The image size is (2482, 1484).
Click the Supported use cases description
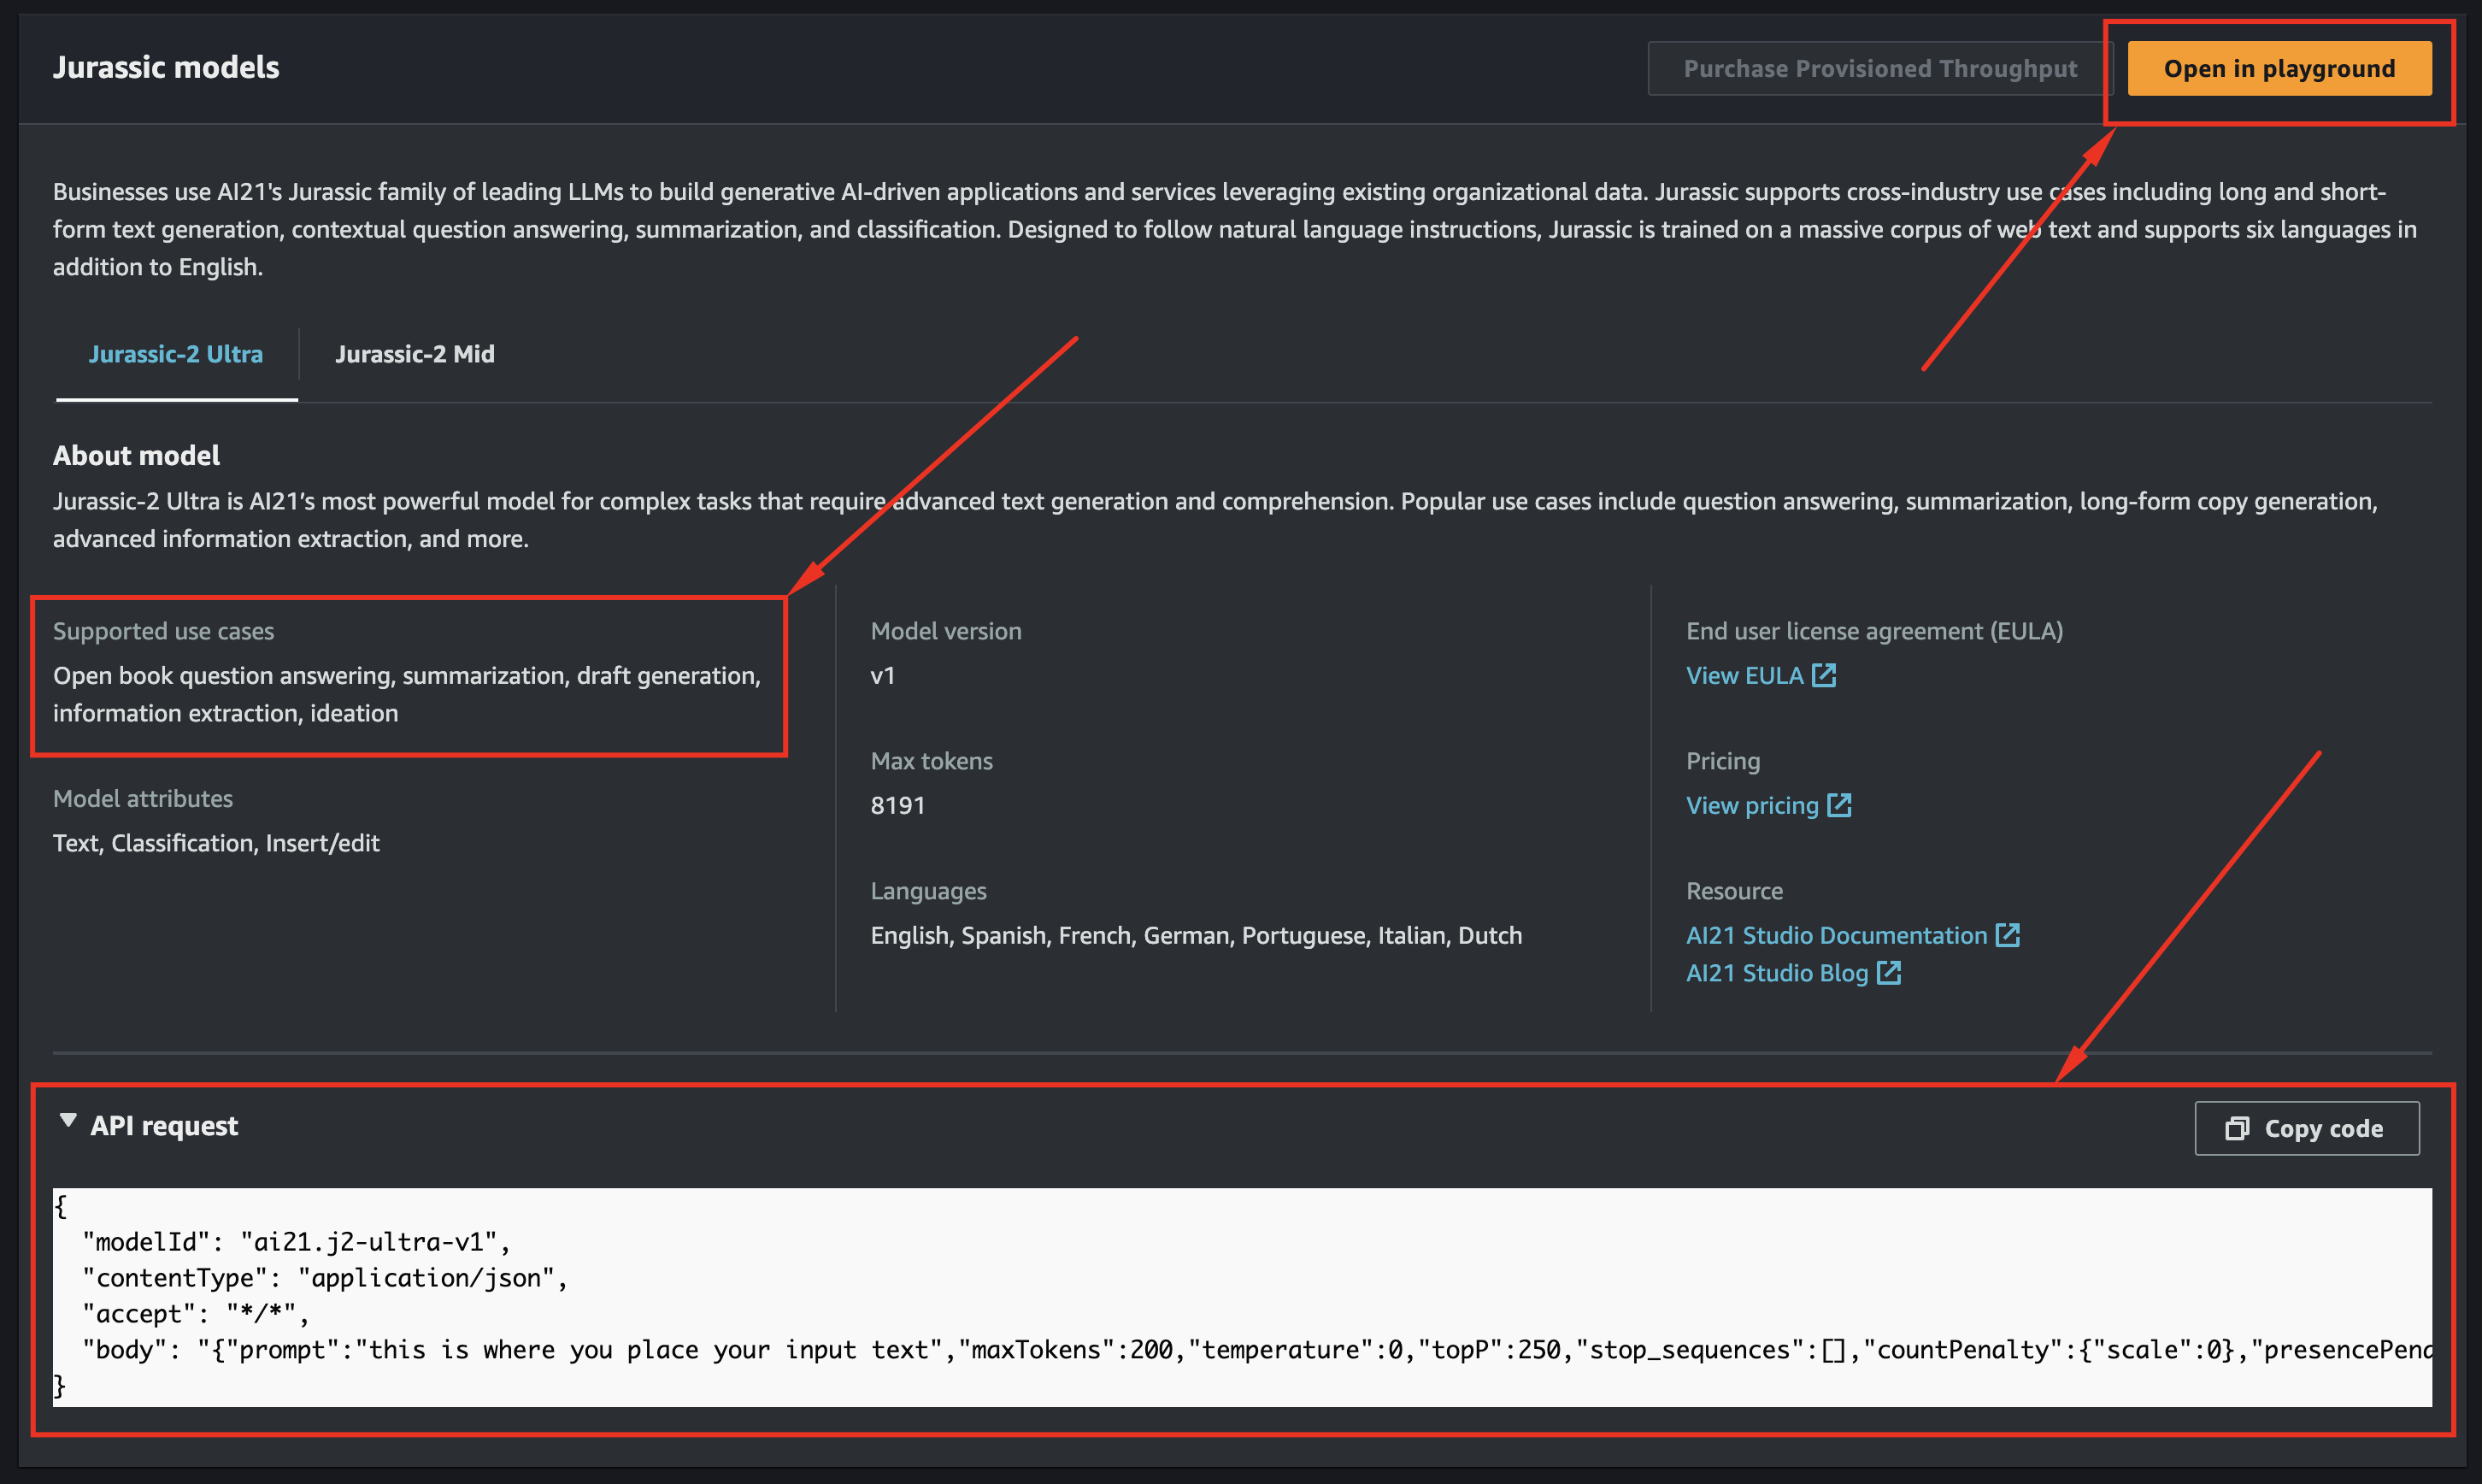point(407,695)
